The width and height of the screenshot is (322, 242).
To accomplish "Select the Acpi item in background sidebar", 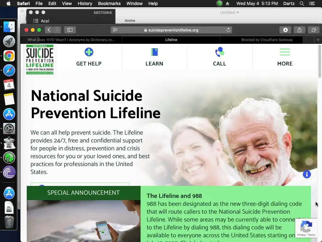I will (x=45, y=21).
